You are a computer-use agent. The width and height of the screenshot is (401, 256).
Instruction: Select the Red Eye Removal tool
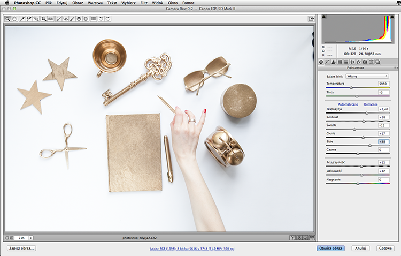point(65,19)
